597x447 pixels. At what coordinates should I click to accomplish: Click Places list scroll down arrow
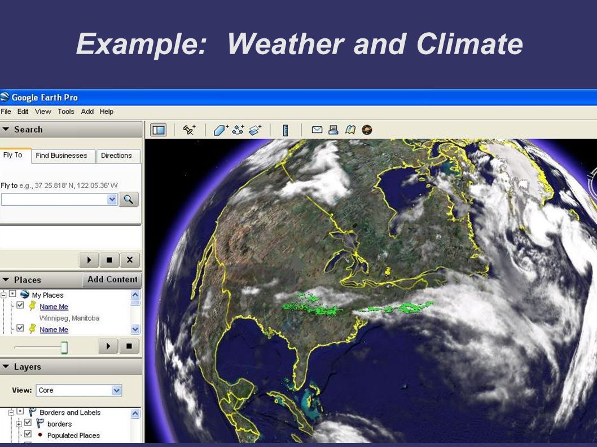(x=135, y=329)
